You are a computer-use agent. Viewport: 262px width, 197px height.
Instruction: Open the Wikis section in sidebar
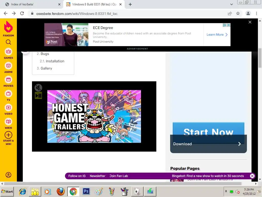click(x=8, y=124)
